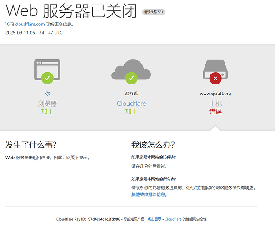This screenshot has width=275, height=227.
Task: Click the 浏览器 label
Action: (x=47, y=104)
